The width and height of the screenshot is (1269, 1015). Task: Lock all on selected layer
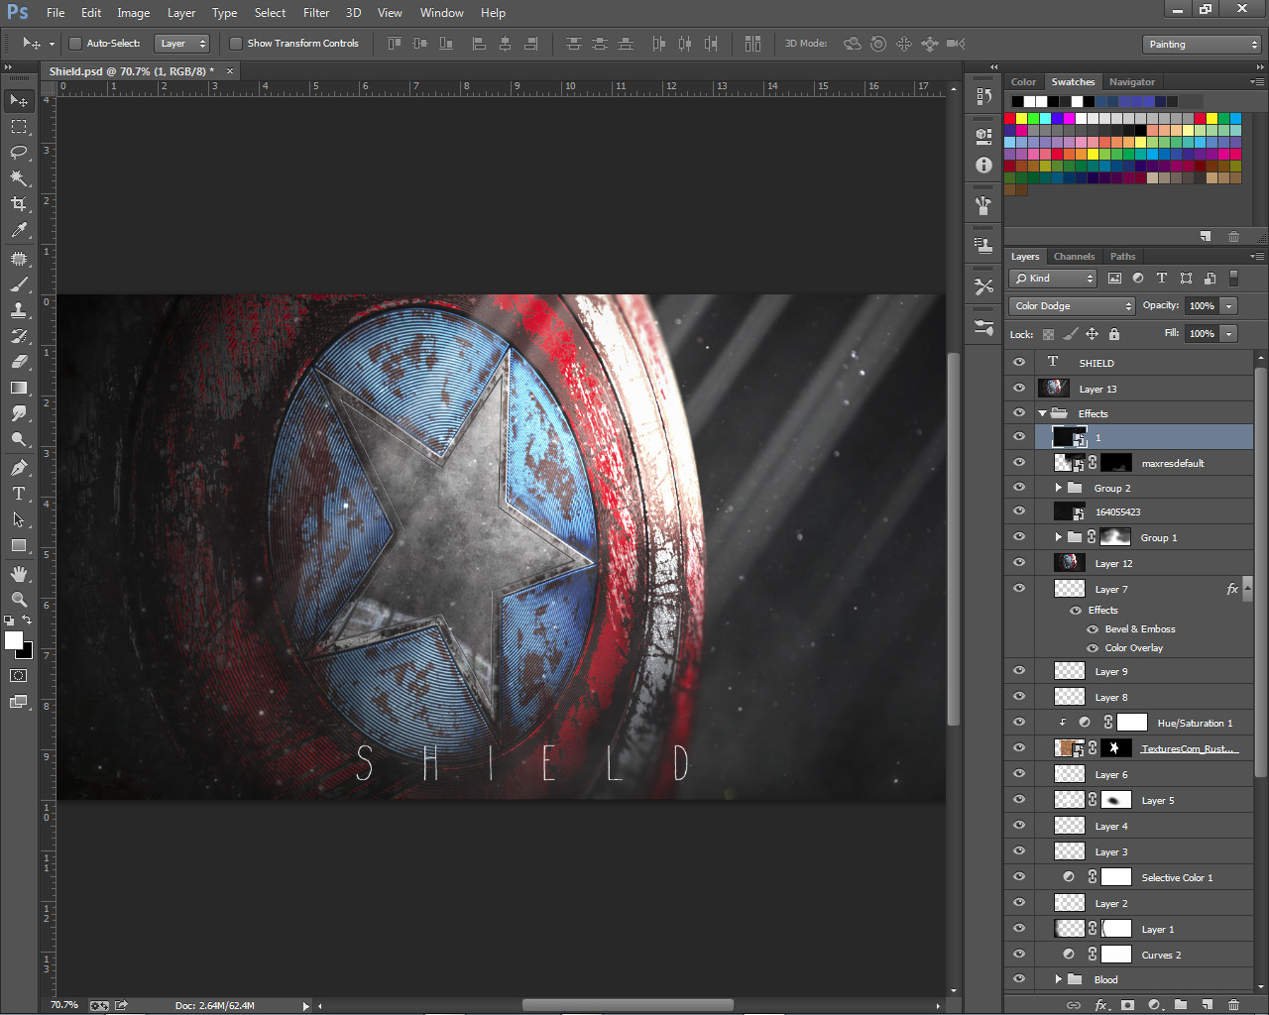[x=1114, y=334]
